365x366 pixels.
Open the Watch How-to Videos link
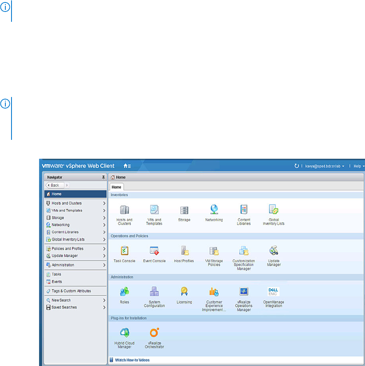(132, 360)
